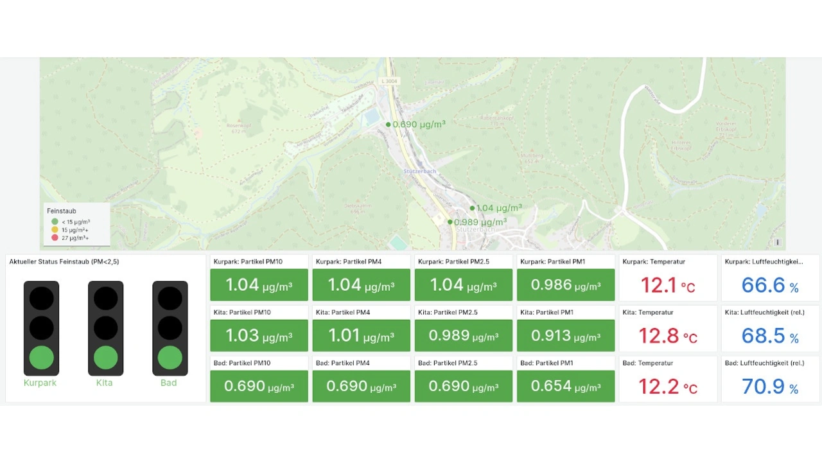
Task: Click Bad PM4 value 0.690 µg/m³
Action: tap(361, 387)
